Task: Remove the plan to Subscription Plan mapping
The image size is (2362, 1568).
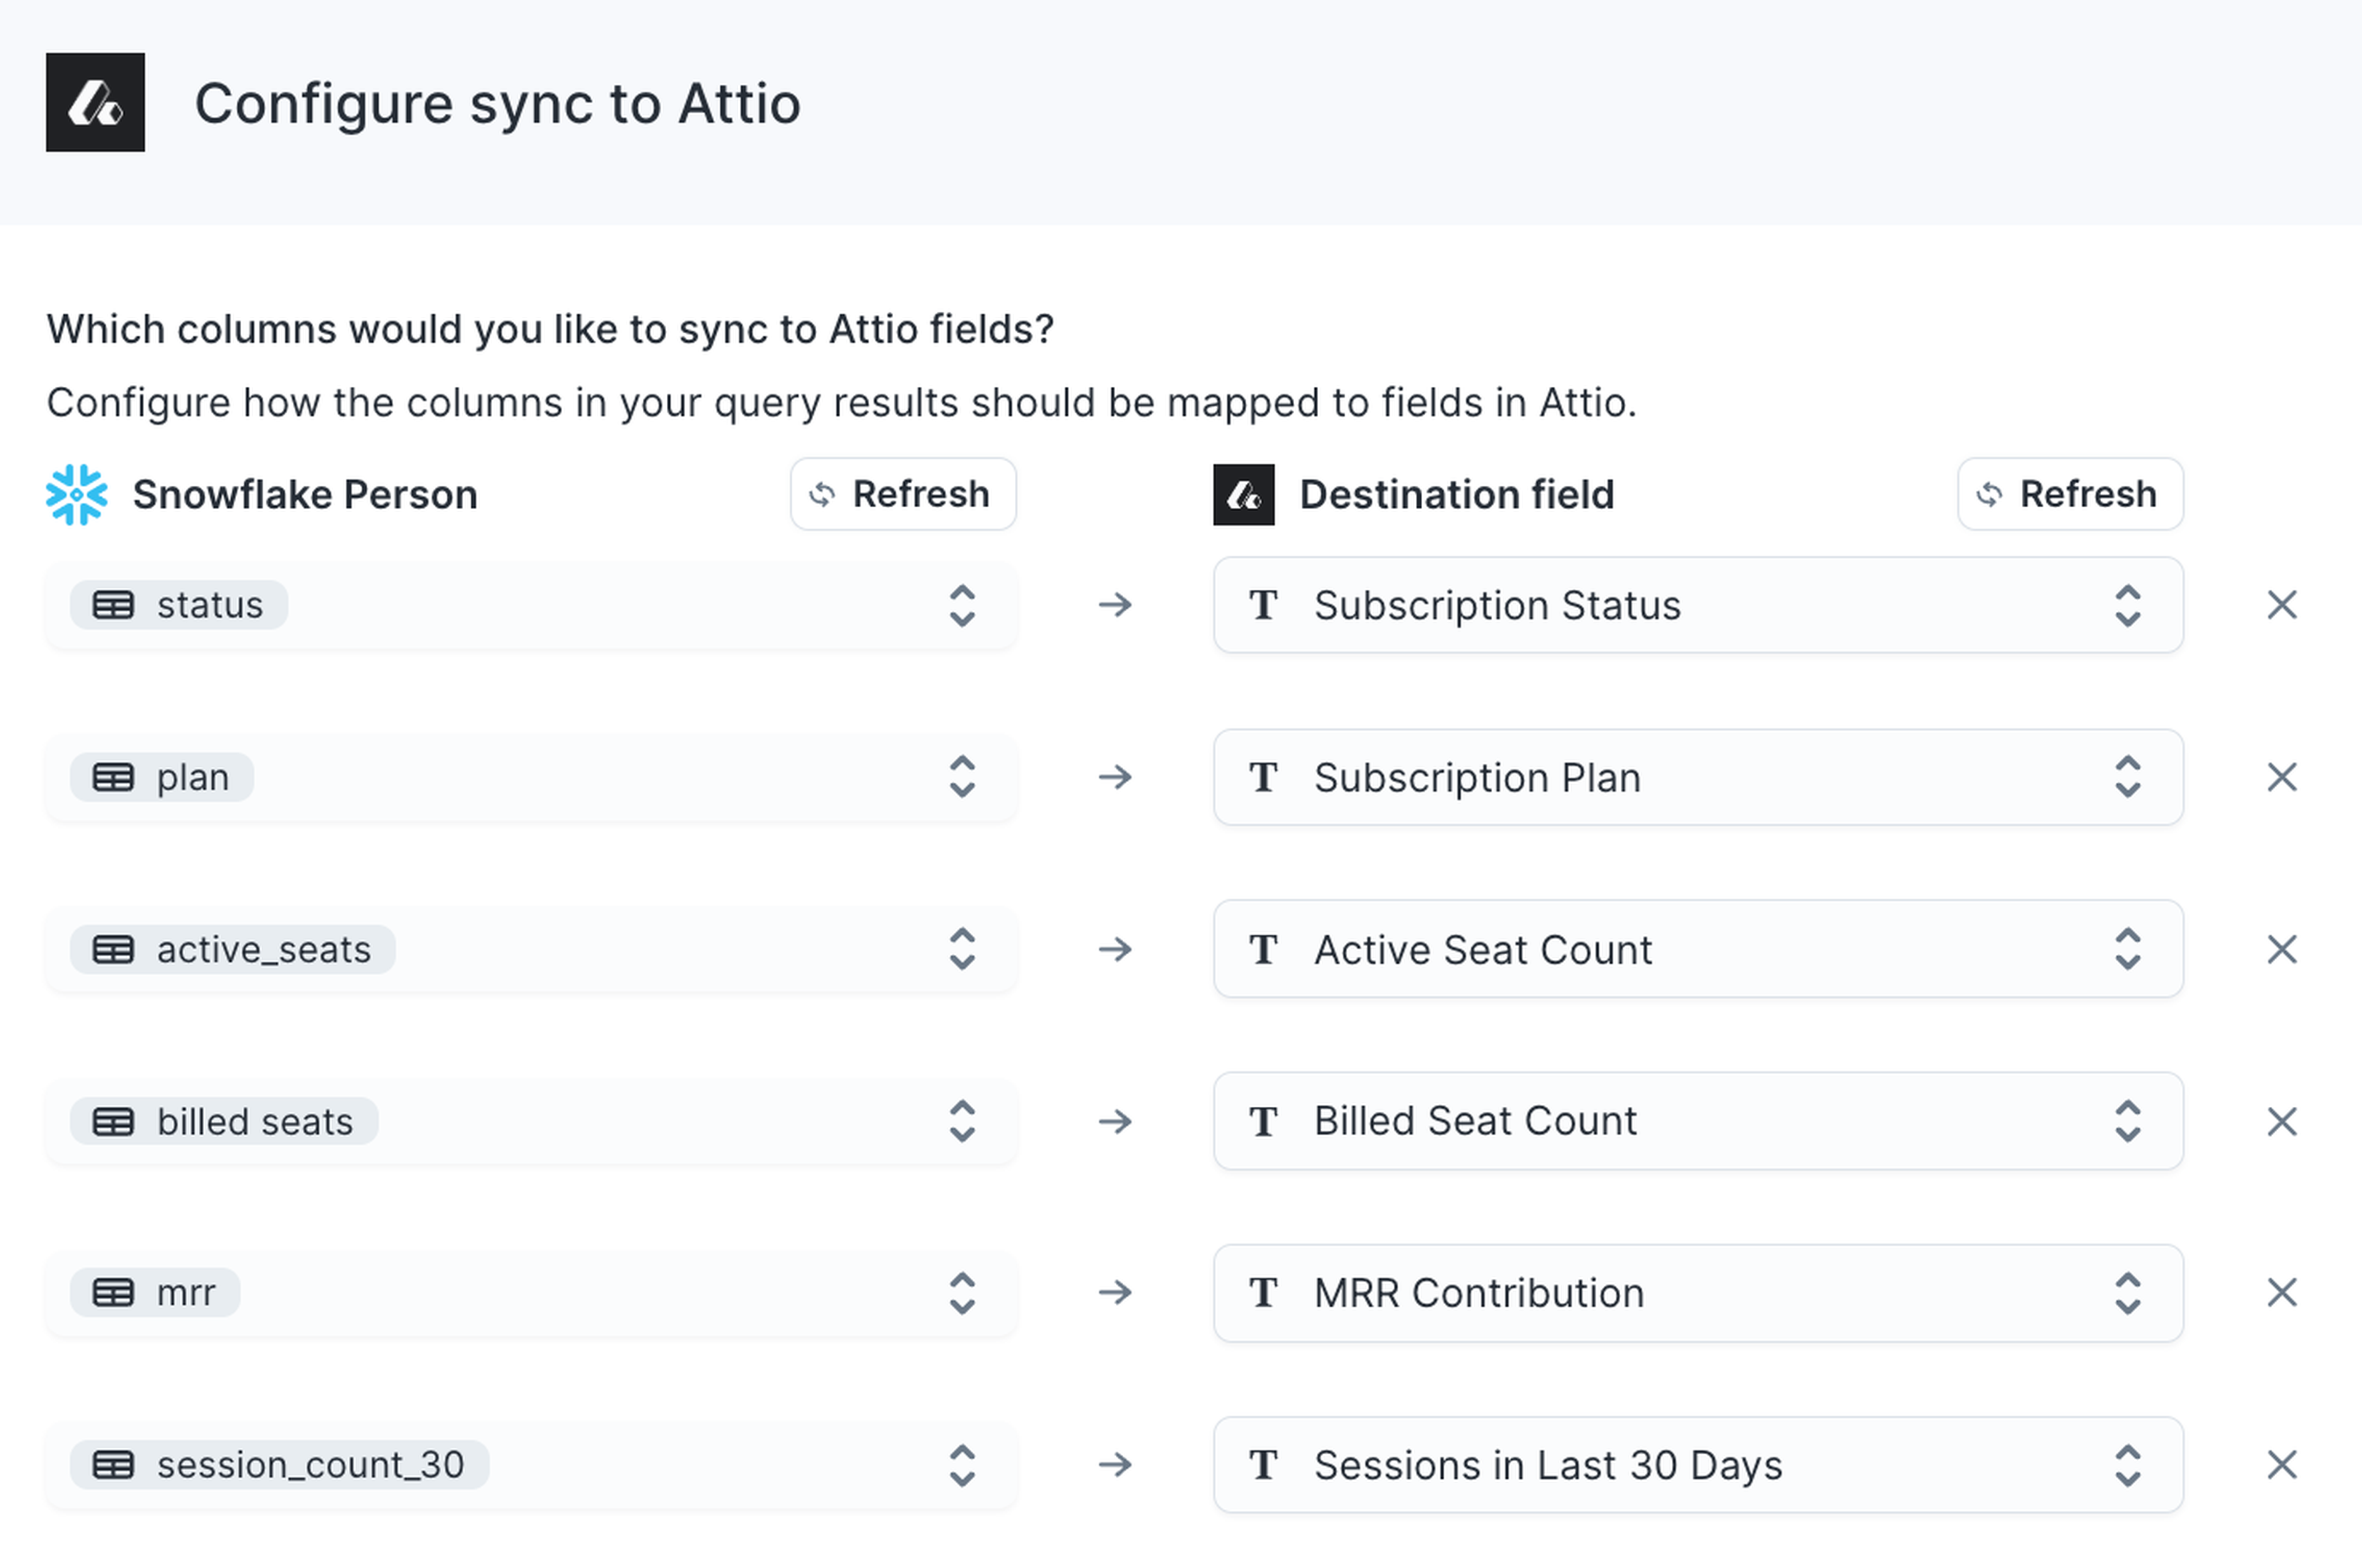Action: (2281, 777)
